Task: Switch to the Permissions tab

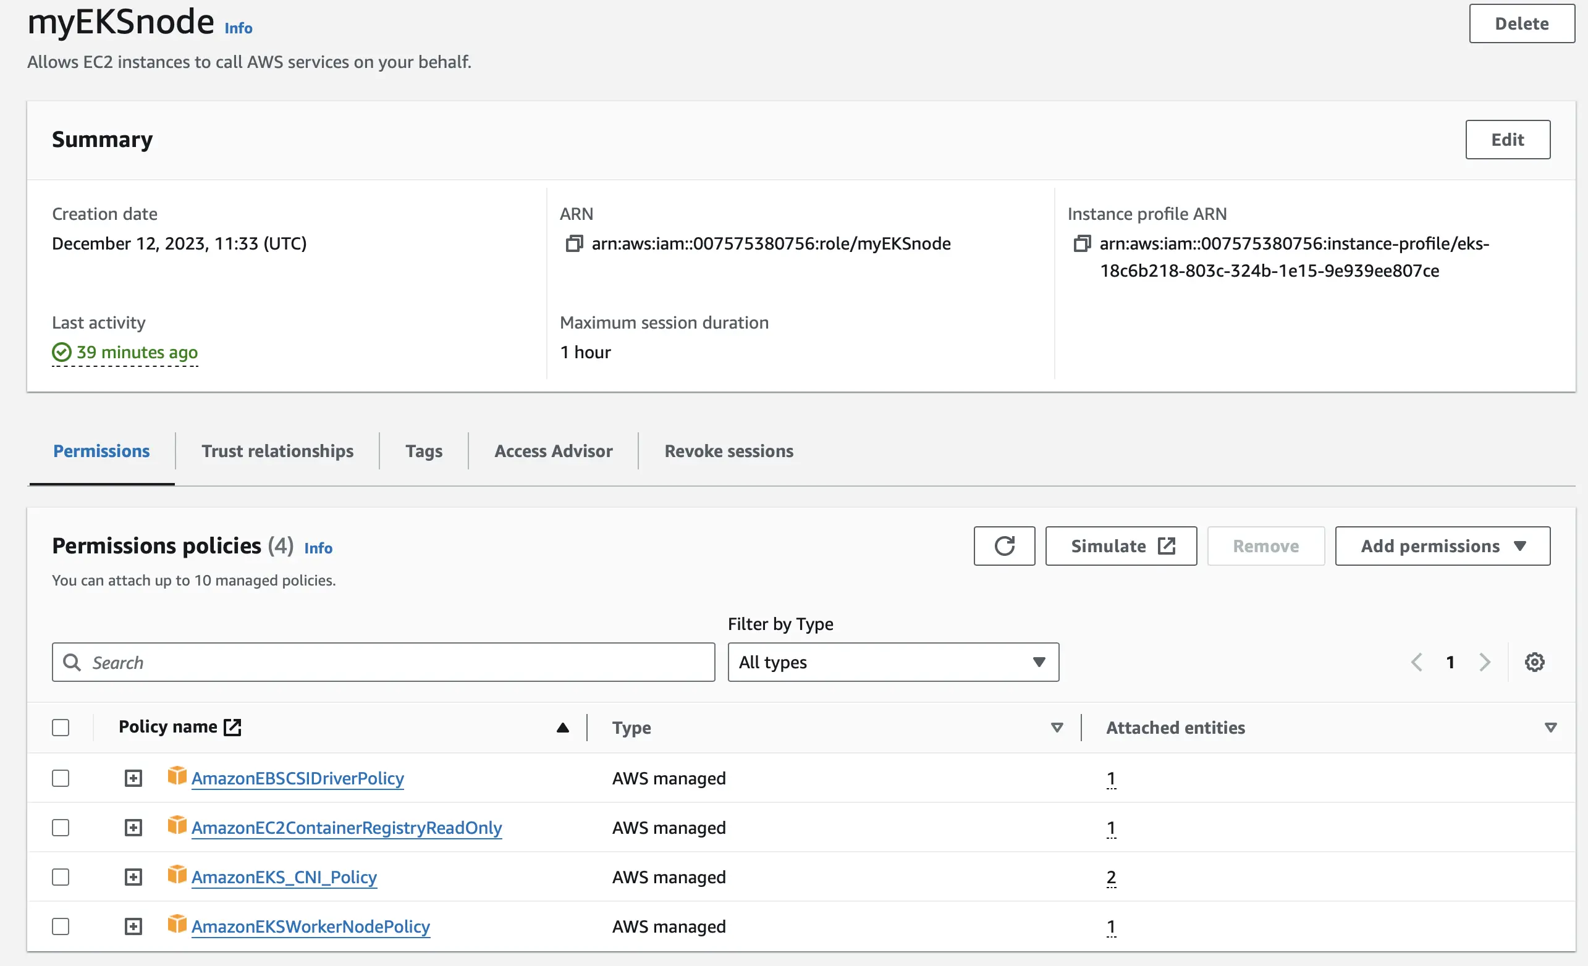Action: click(x=101, y=451)
